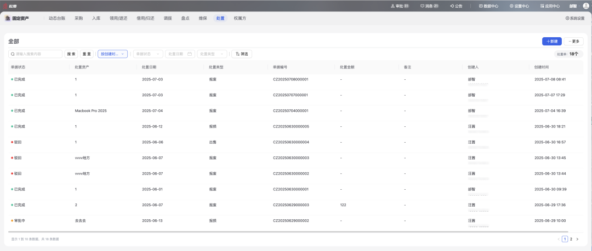Open the 处置日期 date picker
592x251 pixels.
[180, 54]
